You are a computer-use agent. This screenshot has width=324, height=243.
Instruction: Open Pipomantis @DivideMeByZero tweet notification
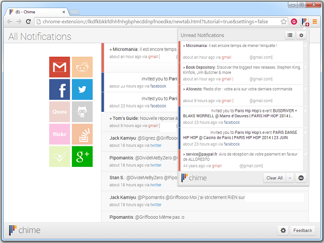[x=139, y=161]
